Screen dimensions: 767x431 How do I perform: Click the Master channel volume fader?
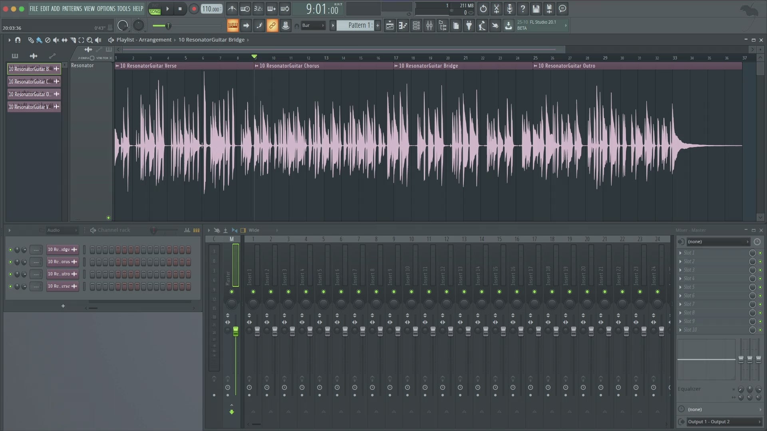pyautogui.click(x=236, y=331)
